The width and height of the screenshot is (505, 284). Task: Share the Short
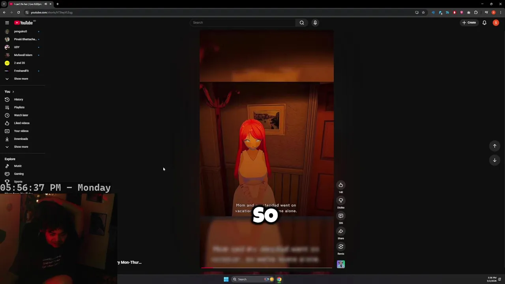coord(341,231)
